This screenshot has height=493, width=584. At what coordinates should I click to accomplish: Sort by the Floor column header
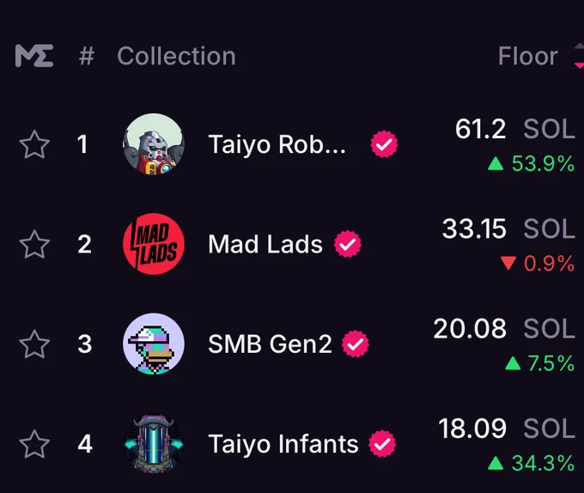click(528, 56)
